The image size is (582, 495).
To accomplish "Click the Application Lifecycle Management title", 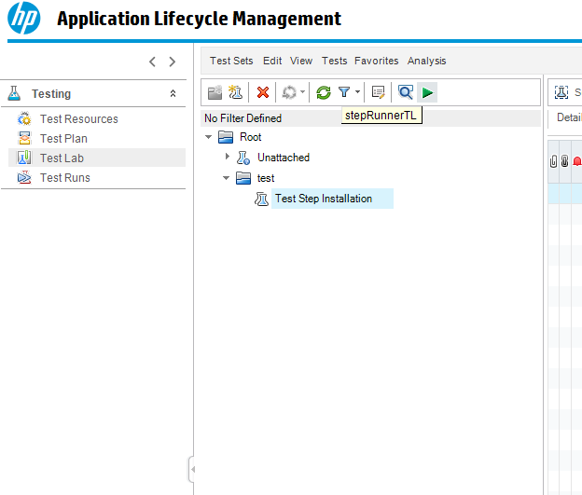I will pyautogui.click(x=199, y=19).
